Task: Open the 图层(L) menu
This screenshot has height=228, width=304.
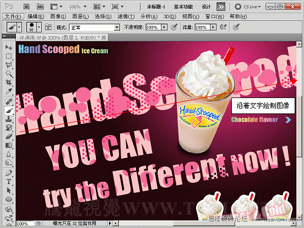Action: (80, 17)
